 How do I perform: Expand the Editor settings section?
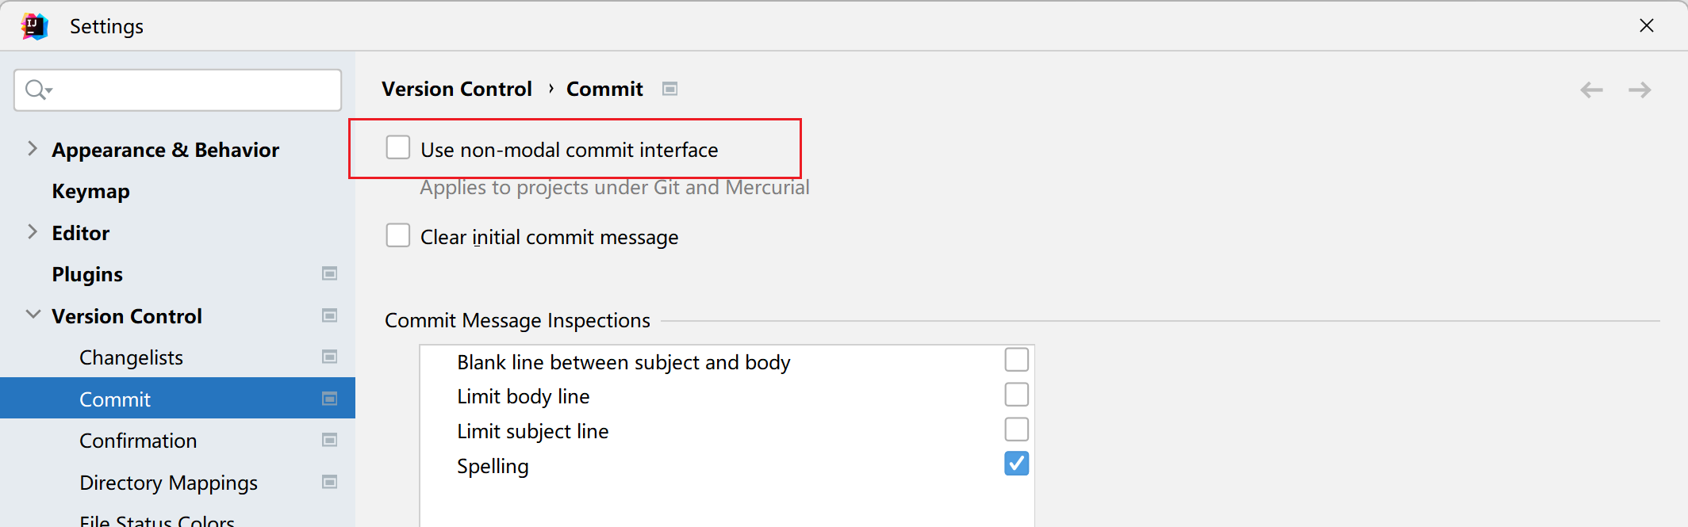point(33,232)
